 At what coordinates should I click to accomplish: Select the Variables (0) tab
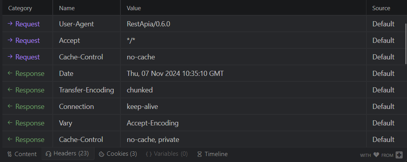click(x=166, y=154)
